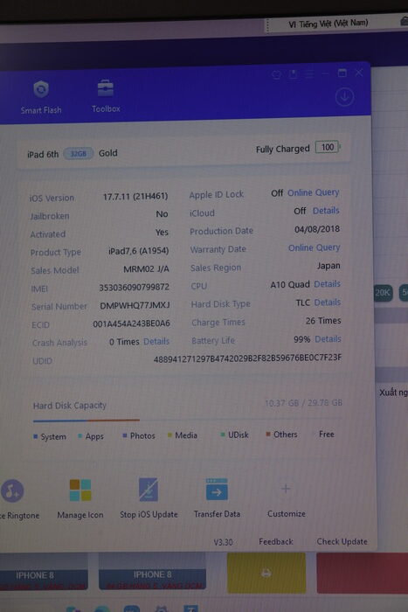Click the System legend color square
Image resolution: width=408 pixels, height=612 pixels.
click(x=36, y=436)
